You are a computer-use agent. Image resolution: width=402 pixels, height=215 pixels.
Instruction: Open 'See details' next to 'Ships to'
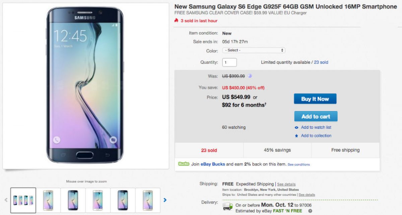coord(307,195)
